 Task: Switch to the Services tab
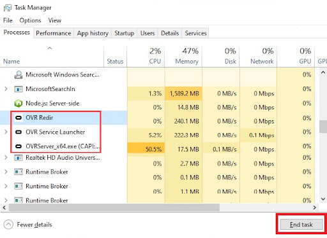point(195,33)
